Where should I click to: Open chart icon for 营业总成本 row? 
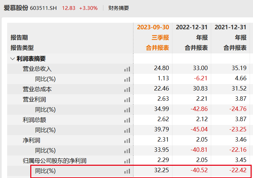127,90
